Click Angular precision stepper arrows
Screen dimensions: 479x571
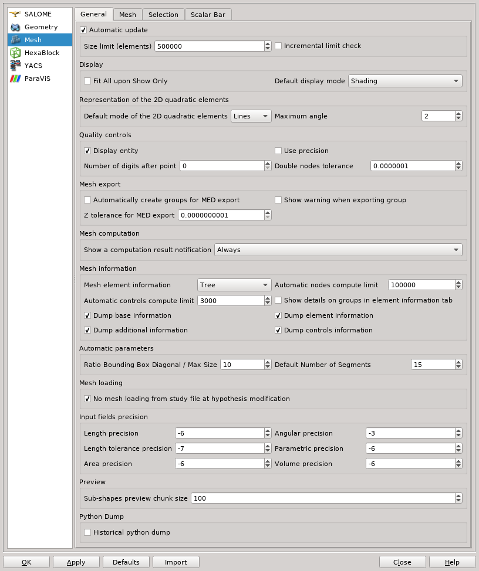coord(458,433)
